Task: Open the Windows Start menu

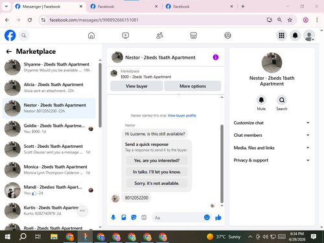Action: click(x=8, y=237)
